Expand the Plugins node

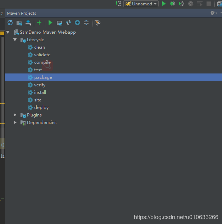tap(15, 115)
